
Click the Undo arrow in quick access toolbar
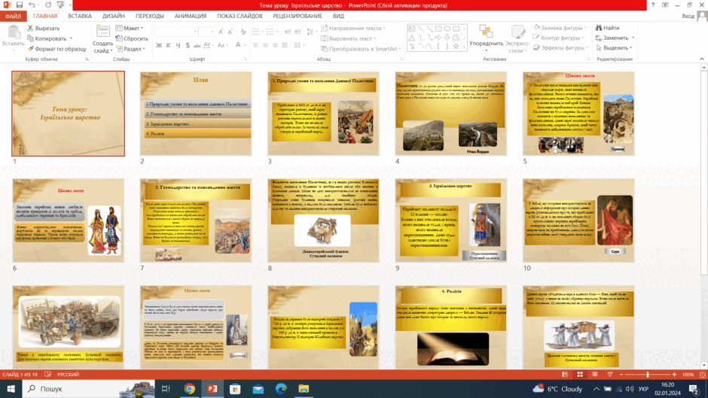[31, 5]
